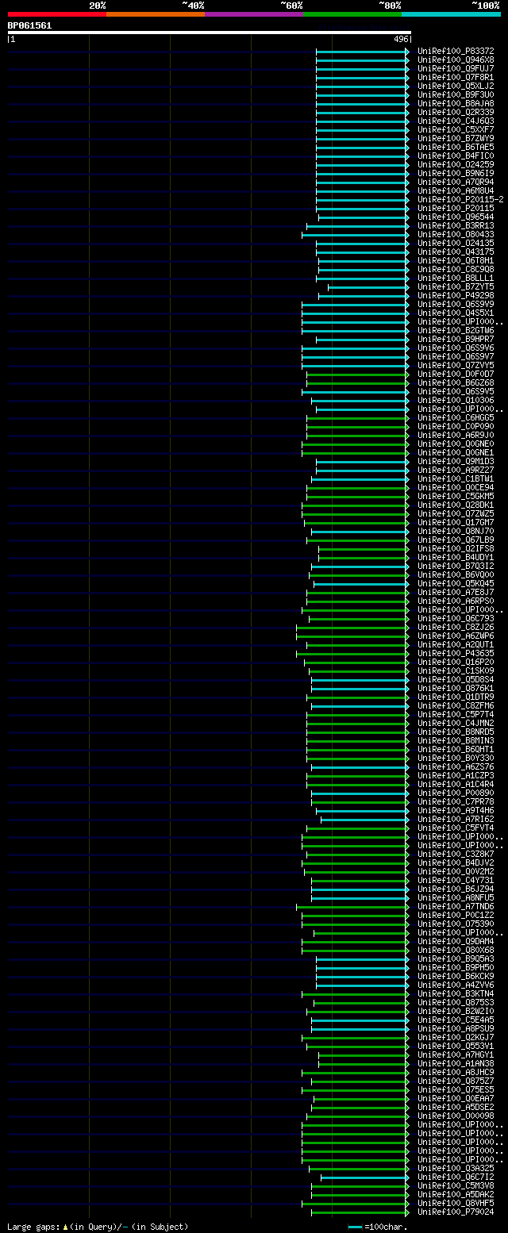Select the UniRef100_C5E4A5 label
Viewport: 508px width, 1233px height.
pyautogui.click(x=456, y=1020)
